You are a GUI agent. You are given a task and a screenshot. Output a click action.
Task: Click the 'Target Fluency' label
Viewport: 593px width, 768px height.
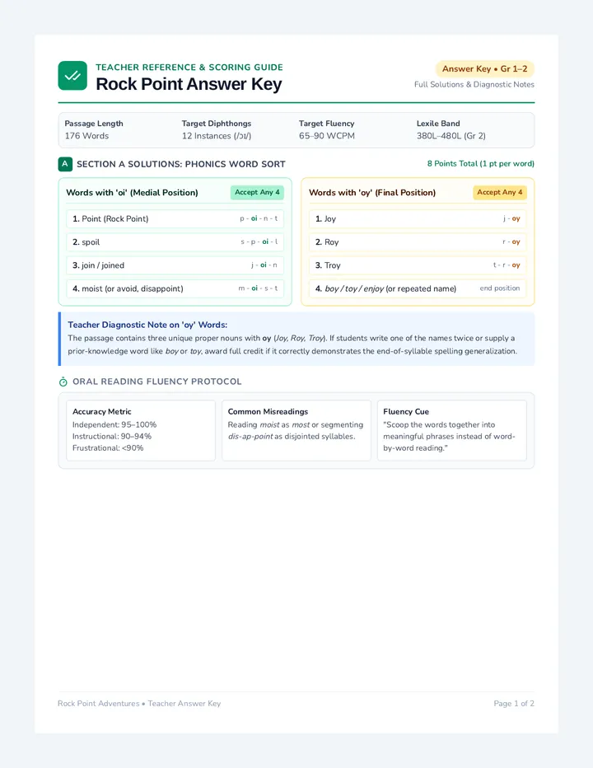[327, 124]
